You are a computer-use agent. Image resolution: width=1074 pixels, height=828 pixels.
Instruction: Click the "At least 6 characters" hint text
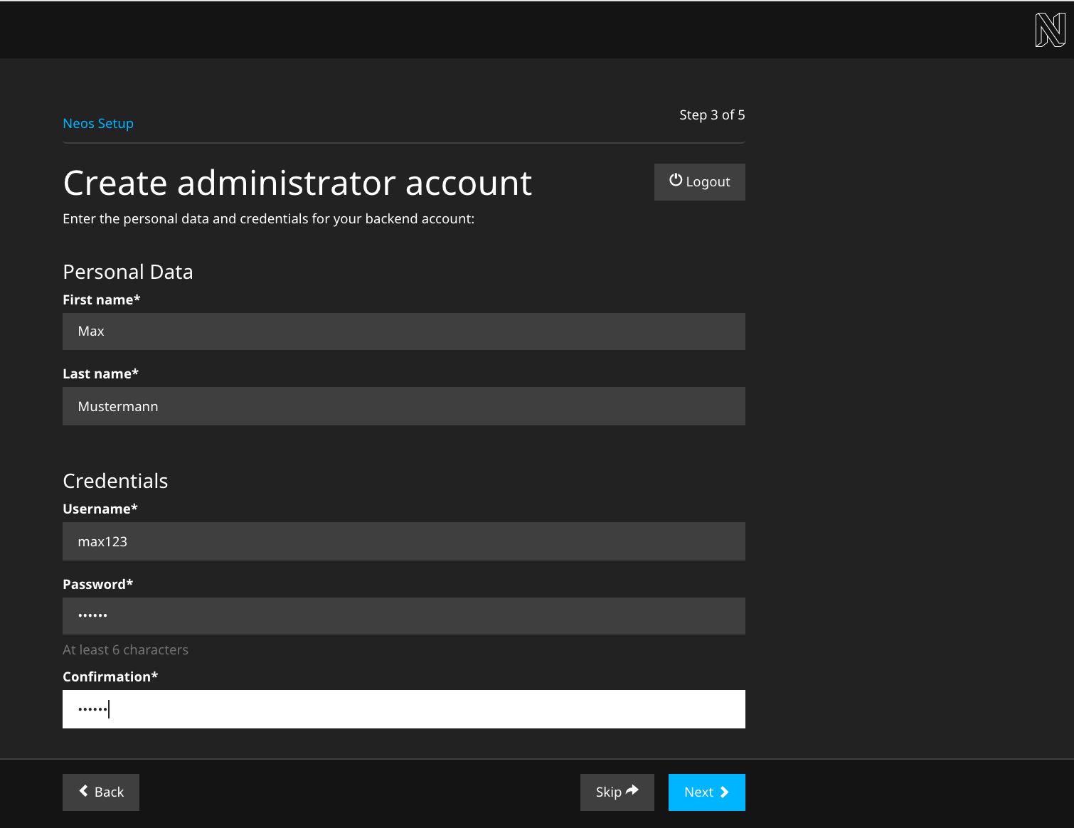click(125, 649)
